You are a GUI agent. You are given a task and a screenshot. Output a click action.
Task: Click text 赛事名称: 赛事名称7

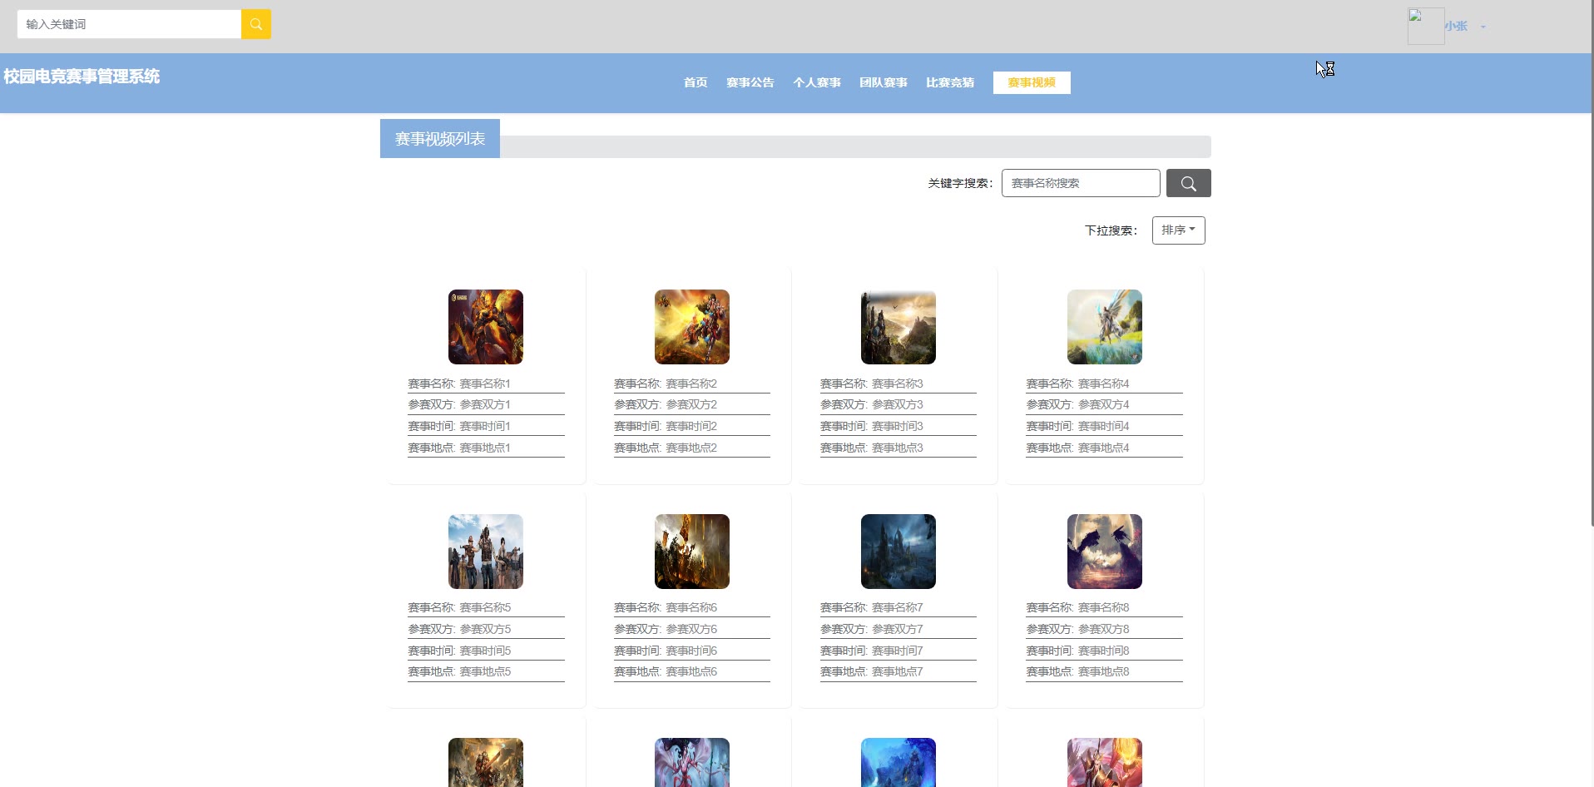(x=872, y=607)
